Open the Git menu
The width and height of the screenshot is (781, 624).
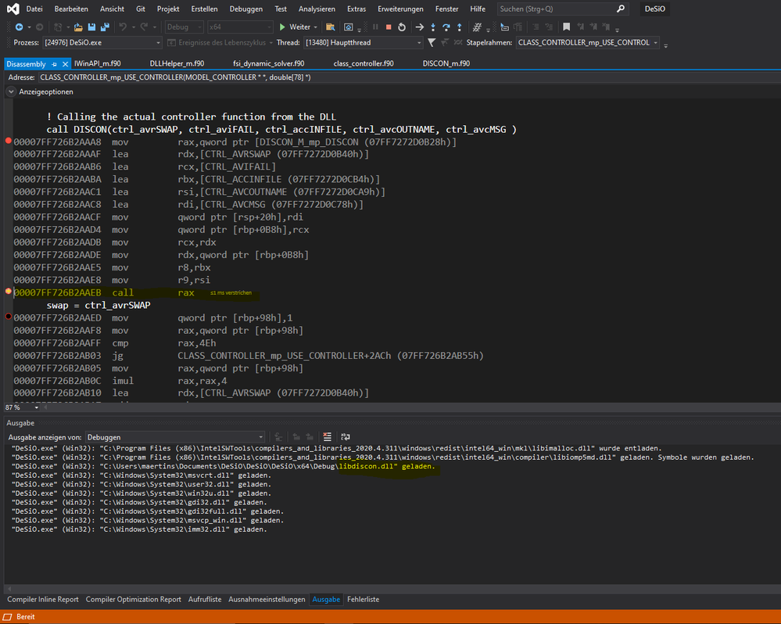coord(141,9)
